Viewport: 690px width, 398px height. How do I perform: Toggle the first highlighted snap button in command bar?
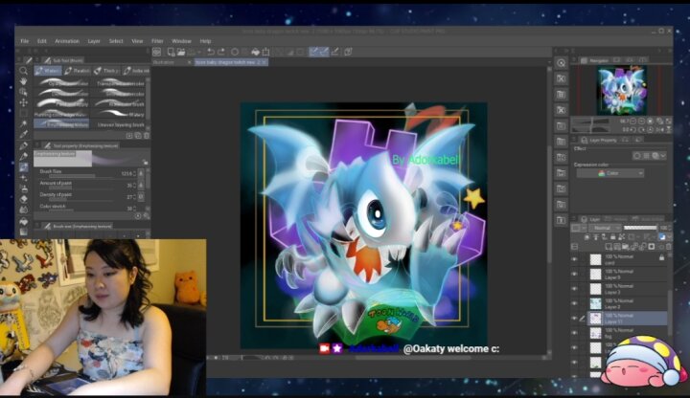tap(313, 52)
